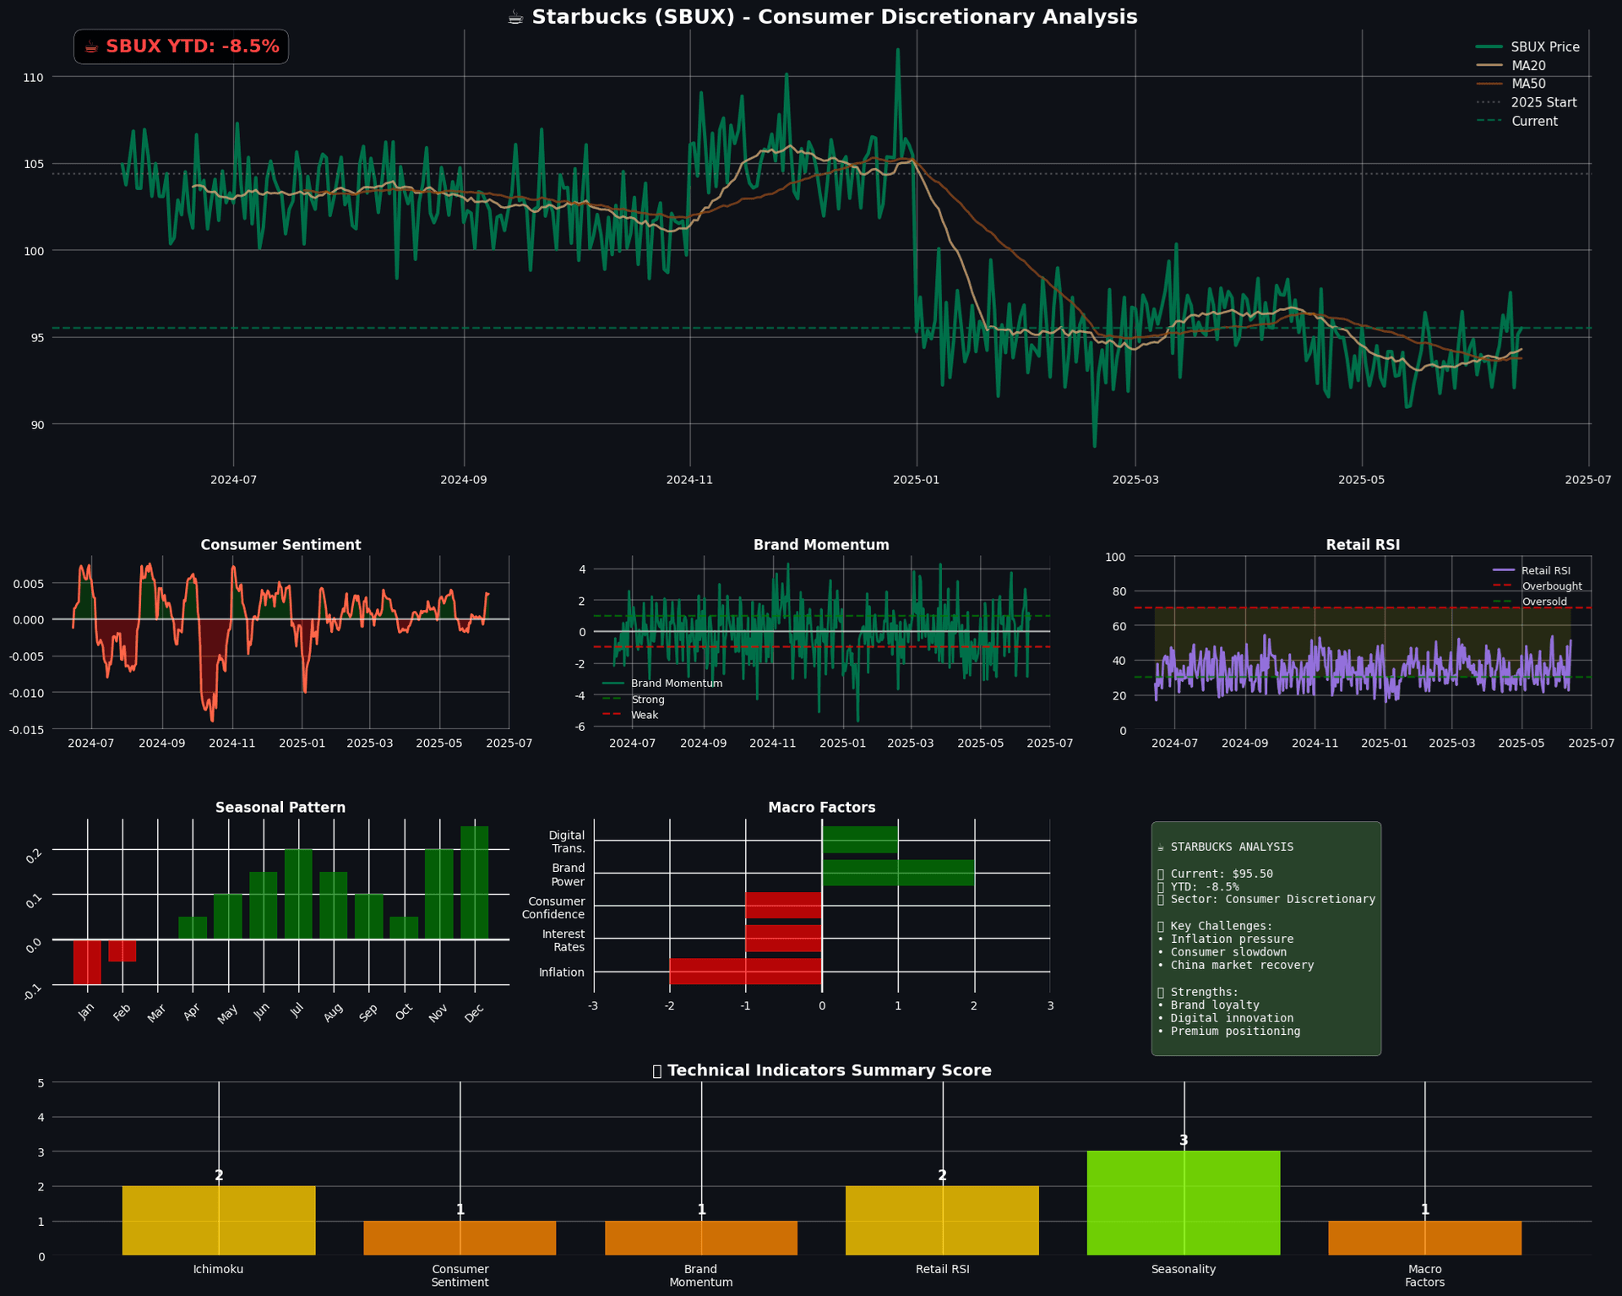Click the 'Digital innovation' bullet

(1225, 1018)
